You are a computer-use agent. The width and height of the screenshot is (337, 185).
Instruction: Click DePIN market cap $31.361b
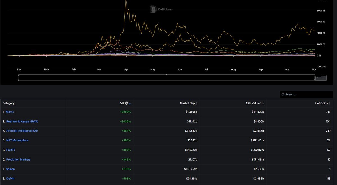tap(191, 179)
